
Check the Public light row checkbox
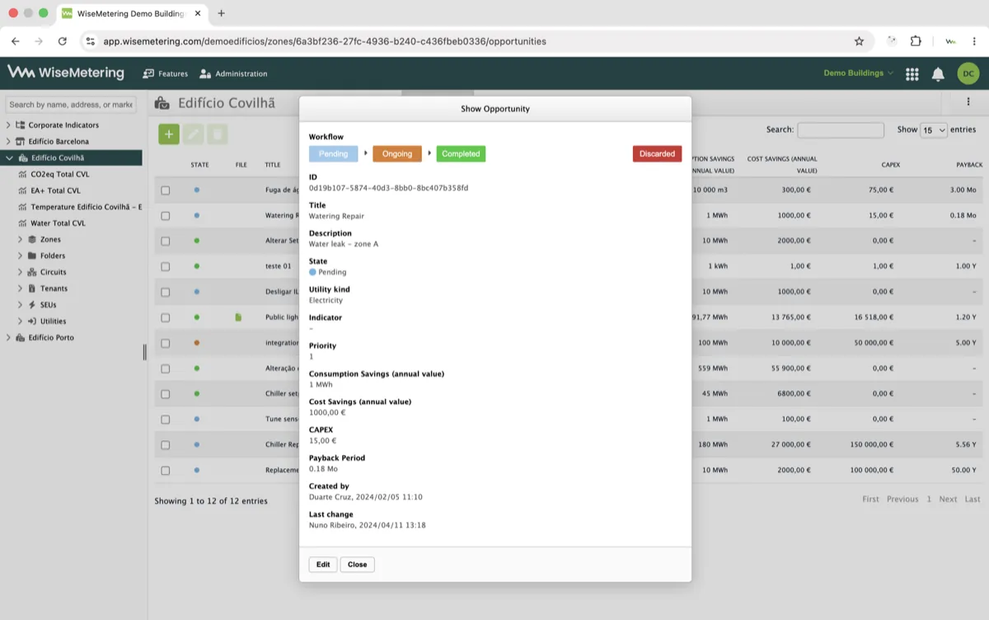coord(166,317)
